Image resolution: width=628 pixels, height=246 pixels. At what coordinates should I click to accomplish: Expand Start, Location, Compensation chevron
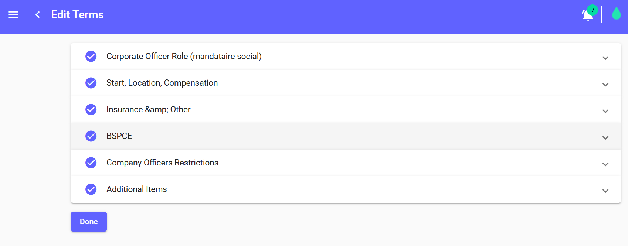pyautogui.click(x=605, y=85)
